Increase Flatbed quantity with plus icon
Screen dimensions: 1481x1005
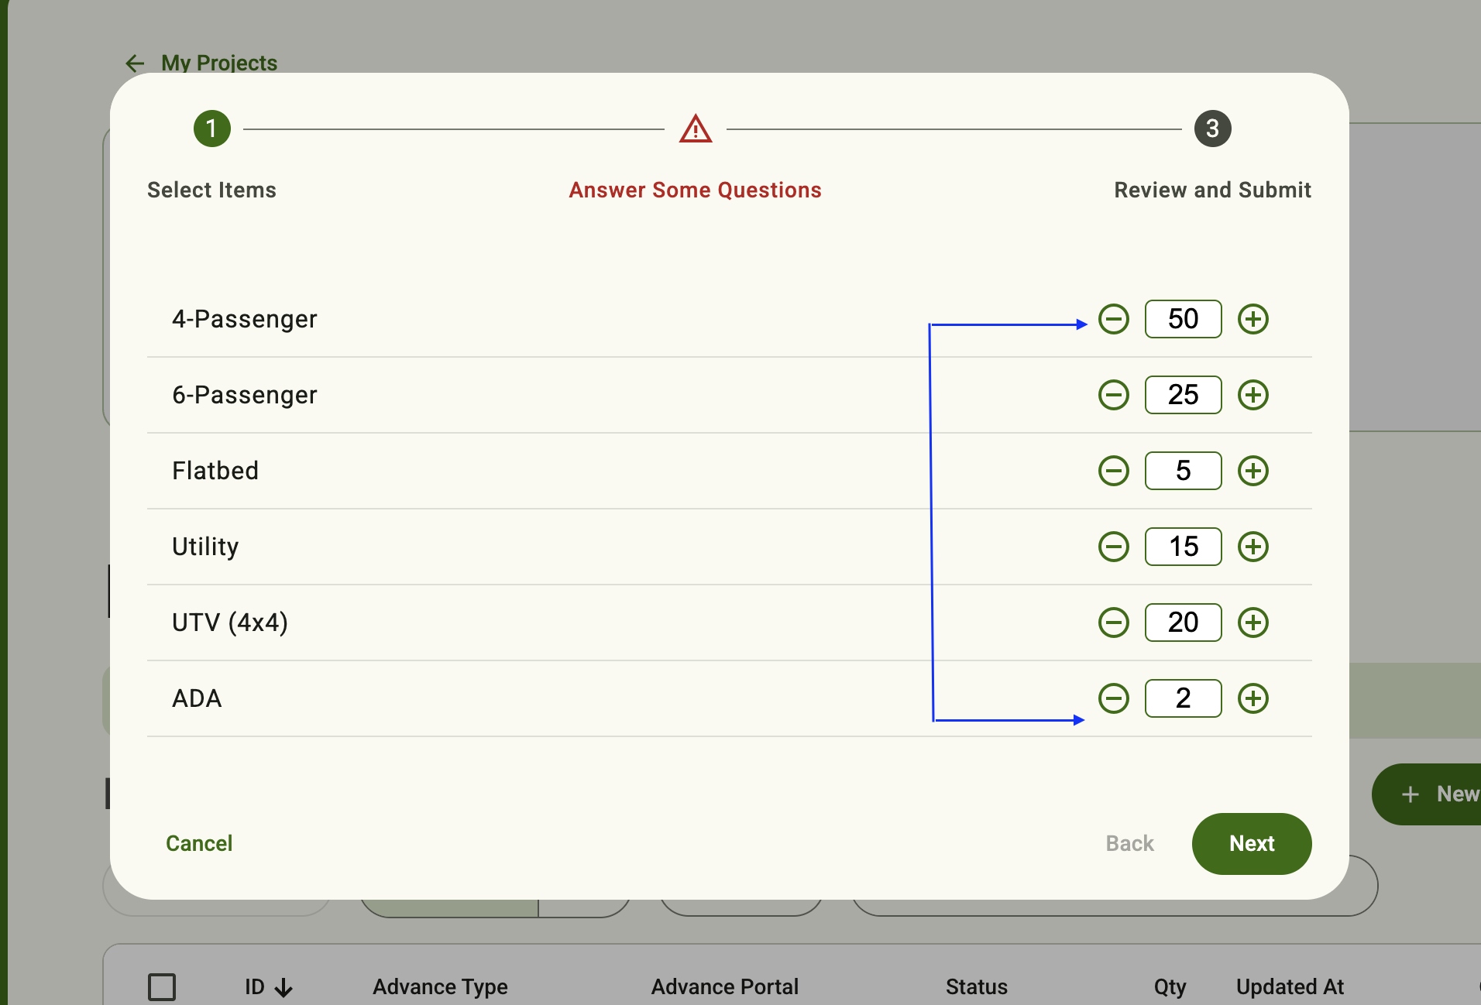click(x=1253, y=471)
